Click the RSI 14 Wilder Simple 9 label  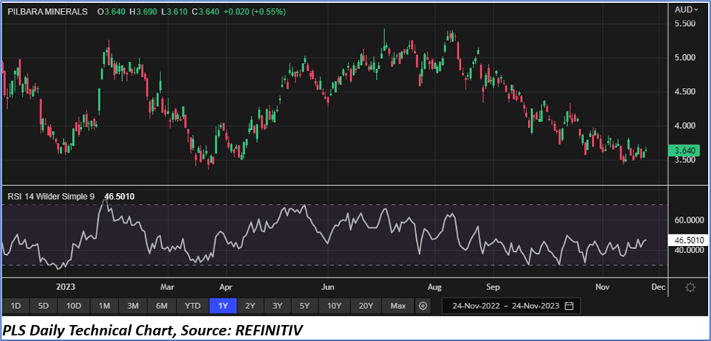[x=52, y=197]
